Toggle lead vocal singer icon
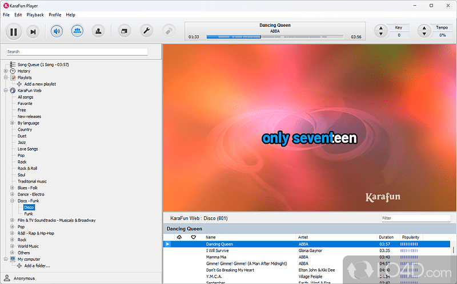Image resolution: width=457 pixels, height=284 pixels. point(98,31)
